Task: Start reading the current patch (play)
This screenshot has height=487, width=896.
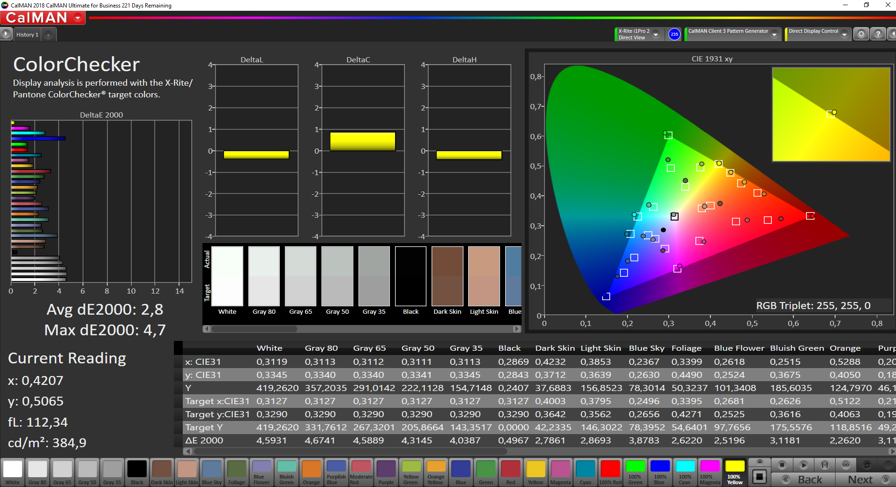Action: pyautogui.click(x=803, y=465)
